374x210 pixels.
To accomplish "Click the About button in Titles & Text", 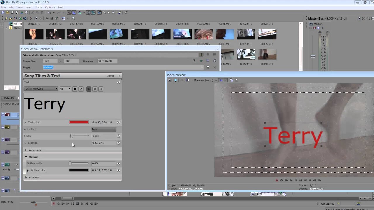I will tap(110, 76).
